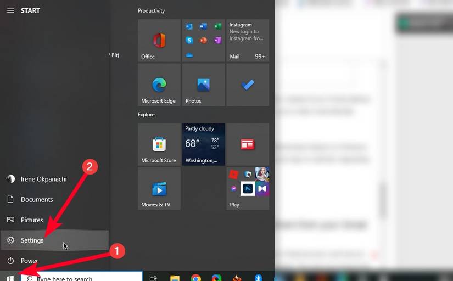Launch the Movies & TV tile

pyautogui.click(x=159, y=189)
